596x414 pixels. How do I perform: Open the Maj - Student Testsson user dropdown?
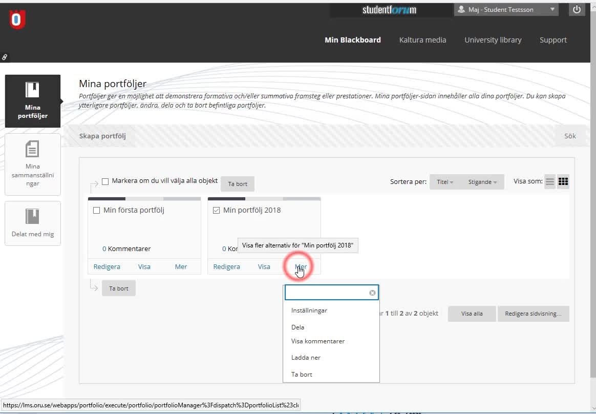[x=506, y=10]
